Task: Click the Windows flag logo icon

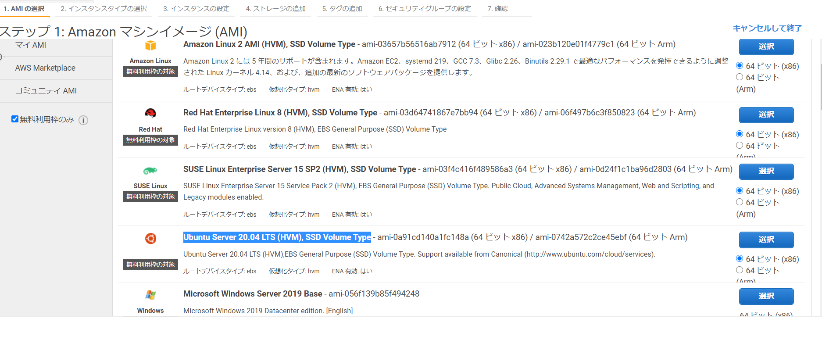Action: pos(150,295)
